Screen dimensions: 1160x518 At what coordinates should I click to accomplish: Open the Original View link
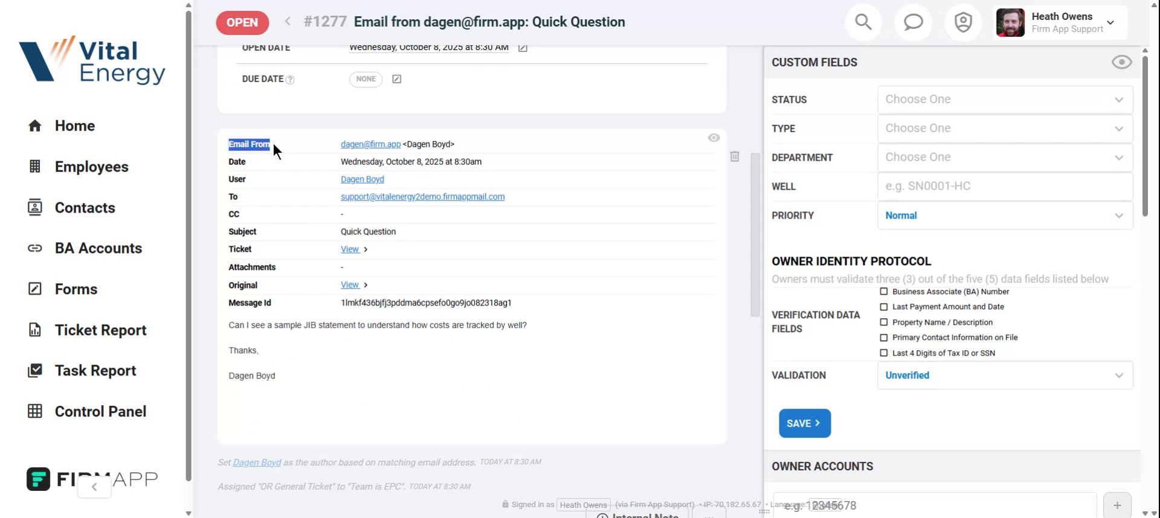pyautogui.click(x=350, y=285)
